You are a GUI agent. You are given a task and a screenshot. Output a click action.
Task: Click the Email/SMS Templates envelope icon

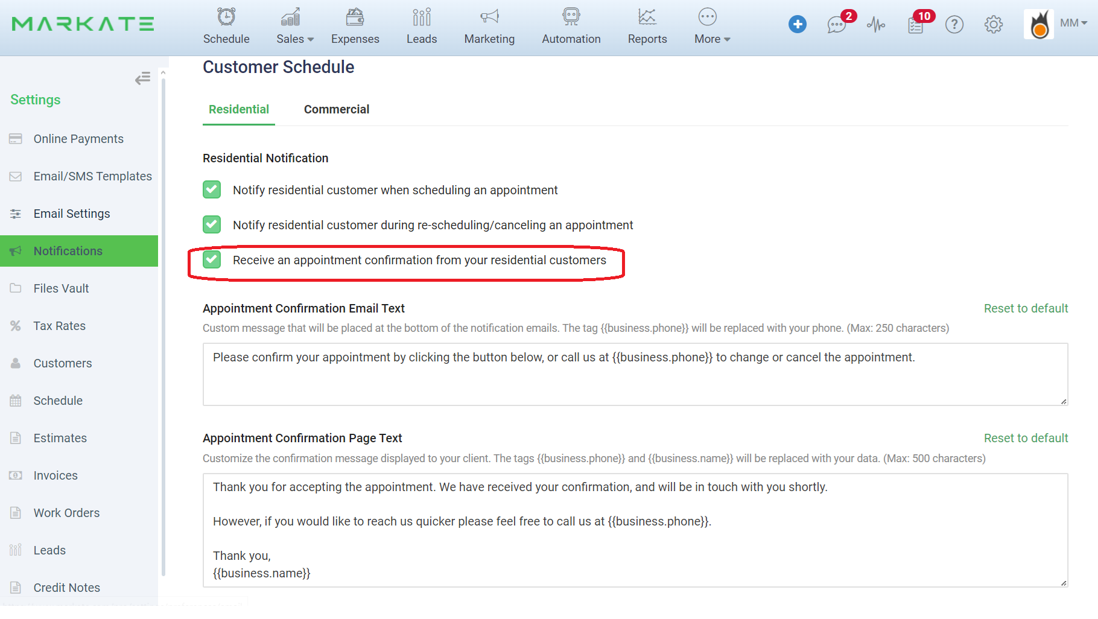pyautogui.click(x=16, y=176)
